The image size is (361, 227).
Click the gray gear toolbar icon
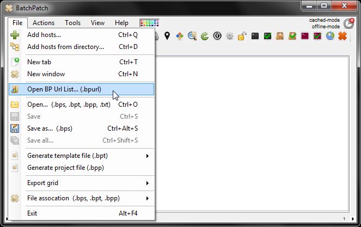click(230, 36)
